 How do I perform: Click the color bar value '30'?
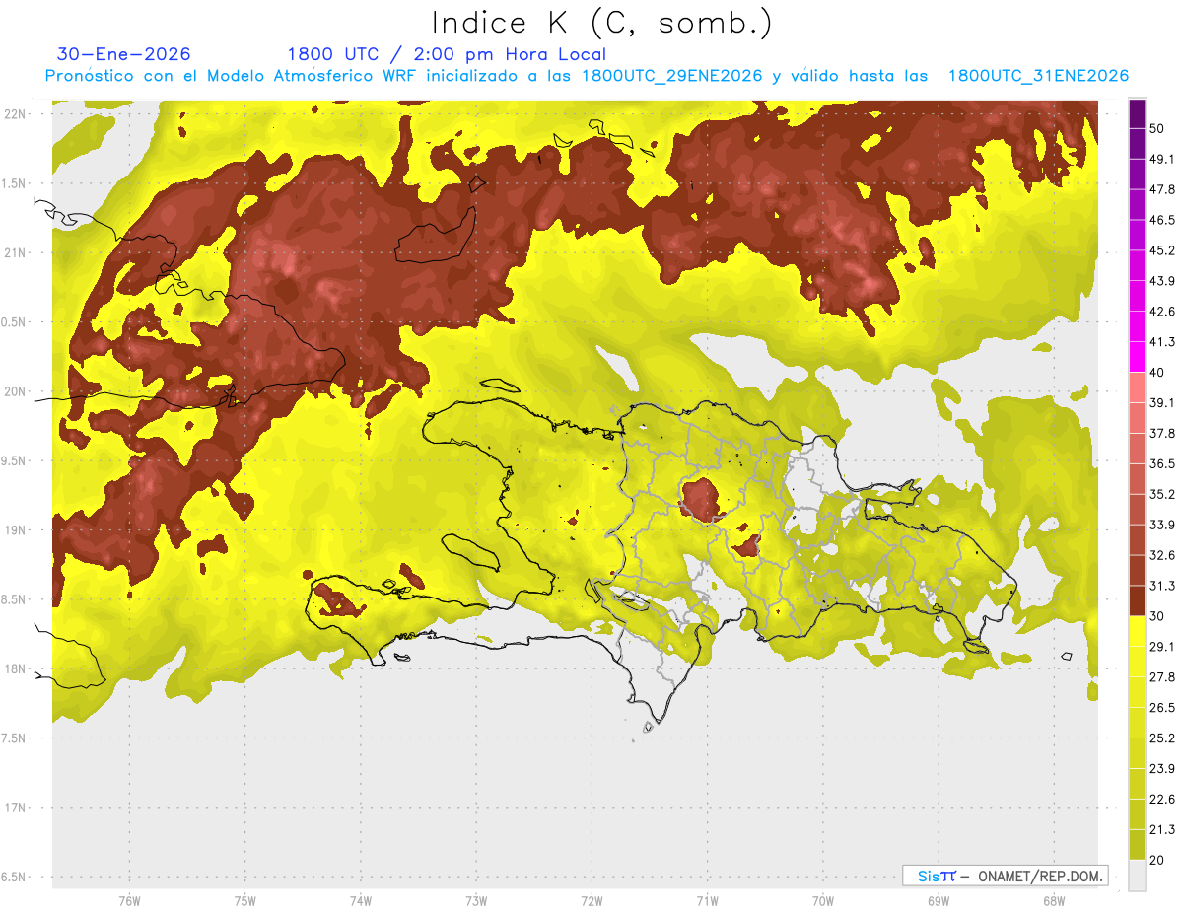coord(1157,616)
